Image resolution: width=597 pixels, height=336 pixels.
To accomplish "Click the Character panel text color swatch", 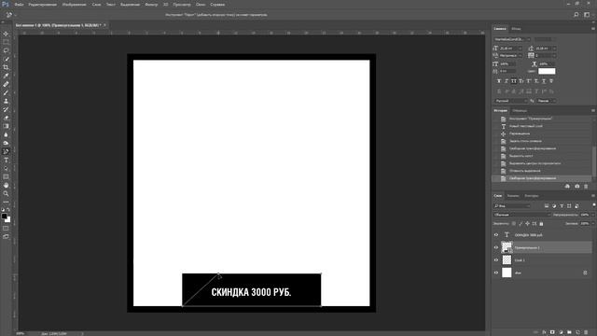I will click(x=547, y=71).
